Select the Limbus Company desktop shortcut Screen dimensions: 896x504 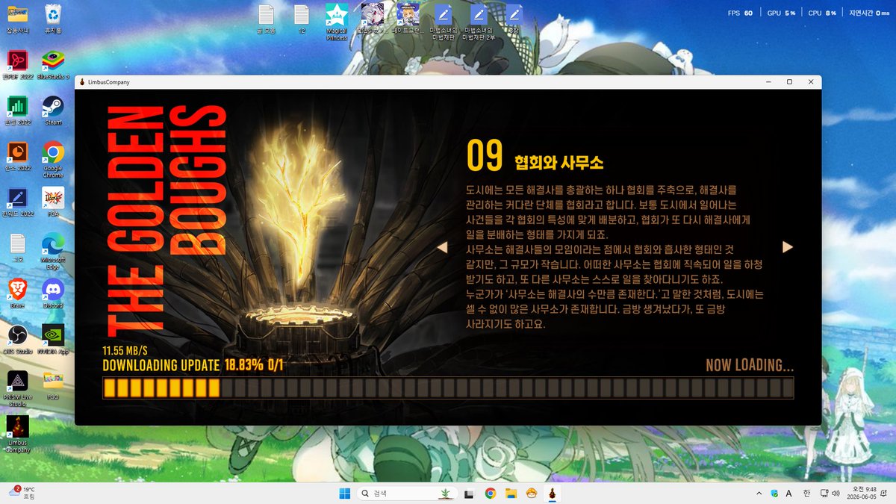[x=17, y=434]
